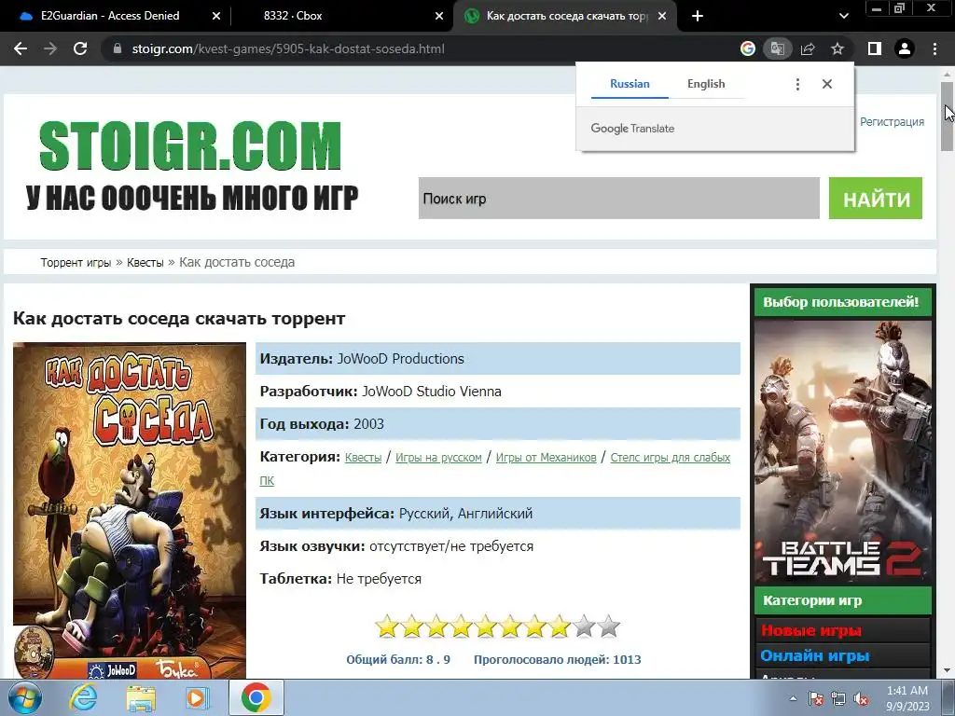Click the green НАЙТИ search button
The height and width of the screenshot is (716, 955).
(875, 199)
